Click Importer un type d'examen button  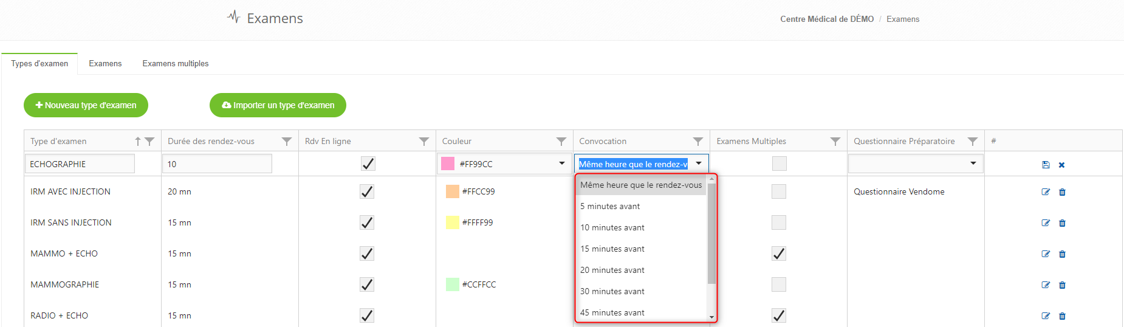(278, 105)
